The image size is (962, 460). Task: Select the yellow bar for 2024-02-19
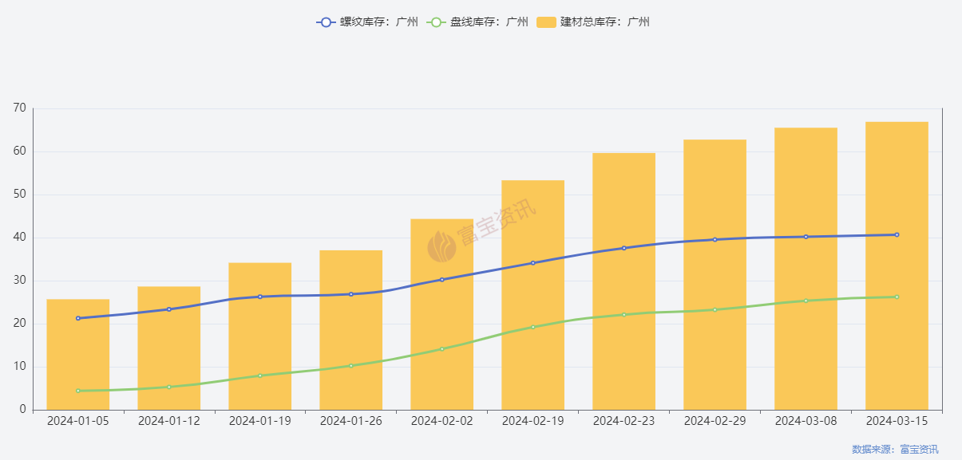pyautogui.click(x=533, y=295)
